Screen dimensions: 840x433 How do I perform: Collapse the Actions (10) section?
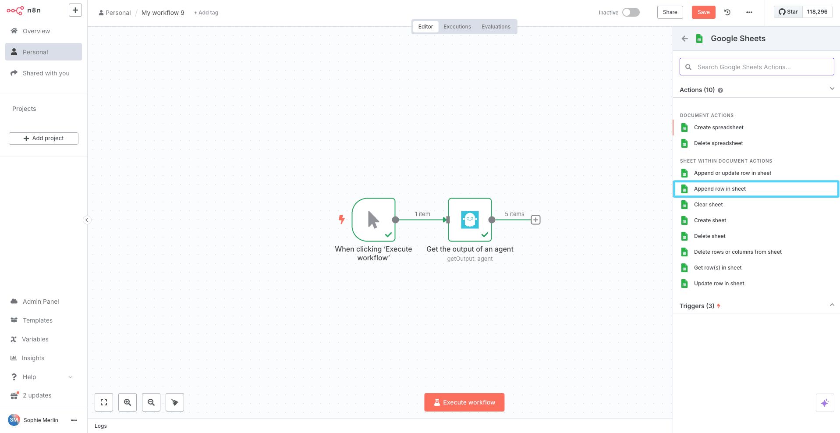click(832, 89)
